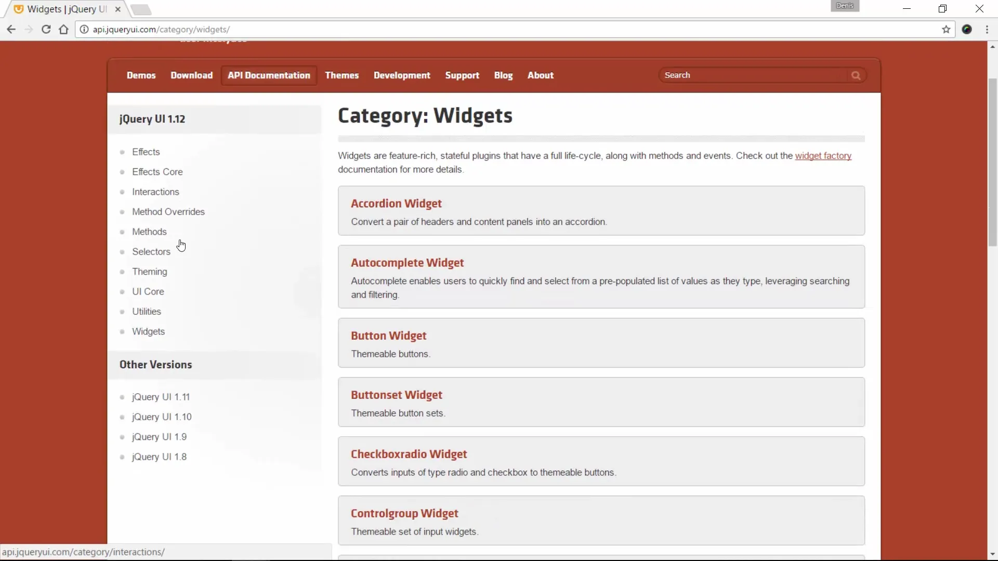
Task: Close the Widgets | jQuery UI tab
Action: tap(118, 9)
